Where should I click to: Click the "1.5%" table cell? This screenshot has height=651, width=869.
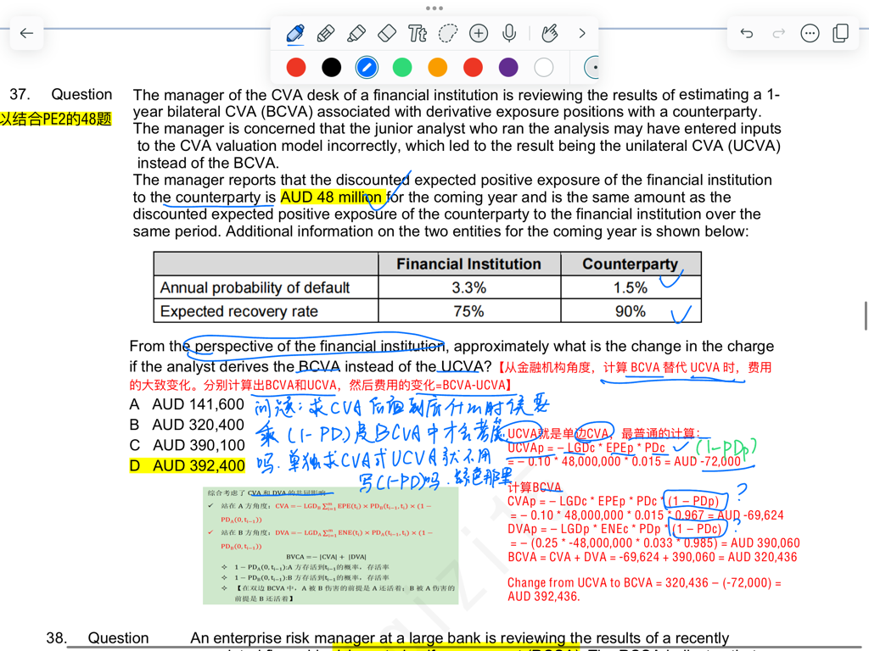coord(631,288)
